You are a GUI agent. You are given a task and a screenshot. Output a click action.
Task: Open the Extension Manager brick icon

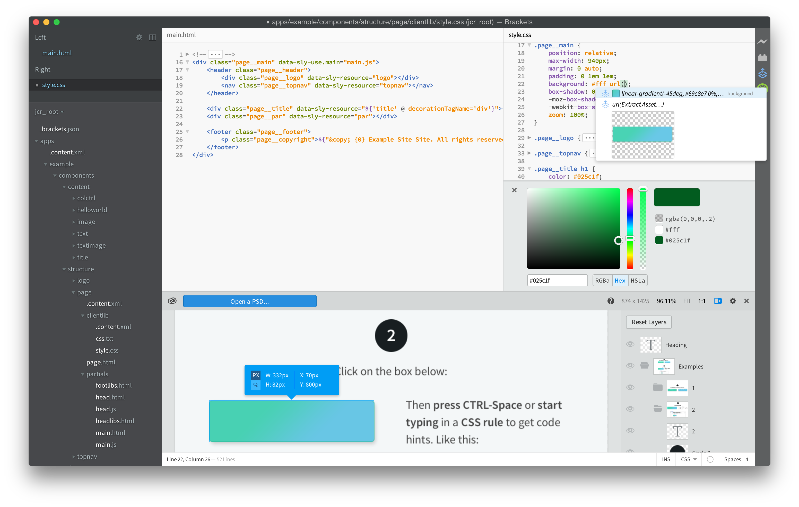pos(762,57)
